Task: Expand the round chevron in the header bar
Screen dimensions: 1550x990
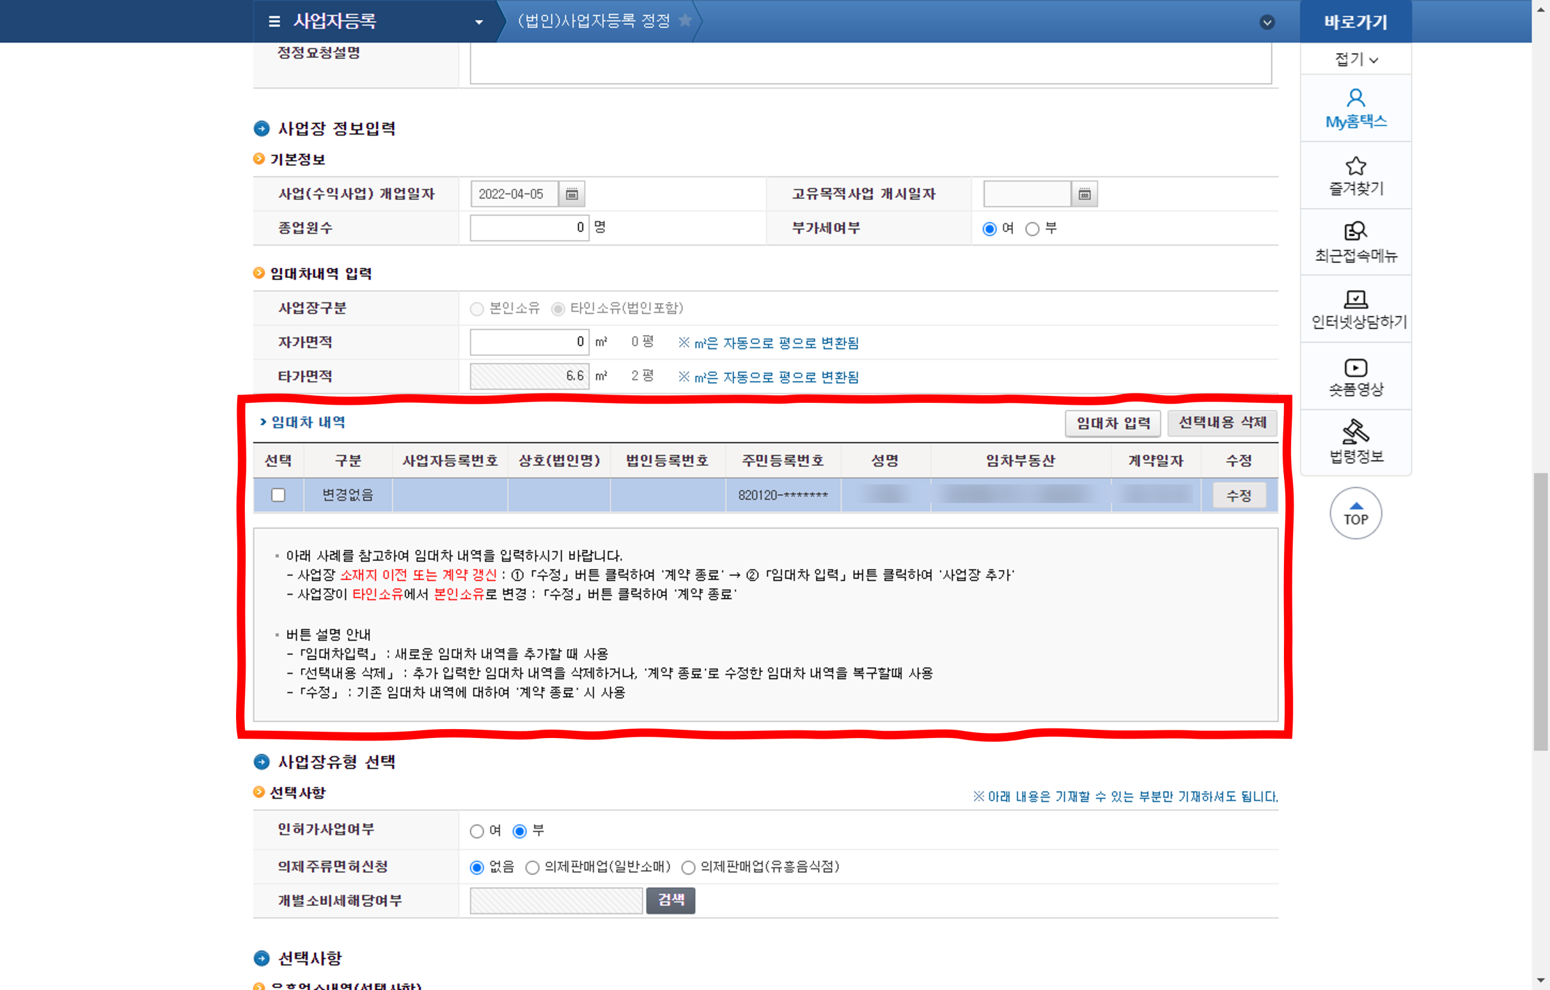Action: [x=1267, y=22]
